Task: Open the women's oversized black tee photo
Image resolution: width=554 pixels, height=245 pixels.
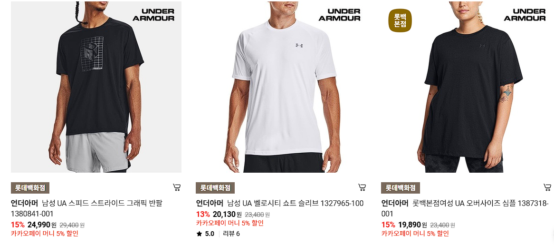Action: pyautogui.click(x=467, y=87)
